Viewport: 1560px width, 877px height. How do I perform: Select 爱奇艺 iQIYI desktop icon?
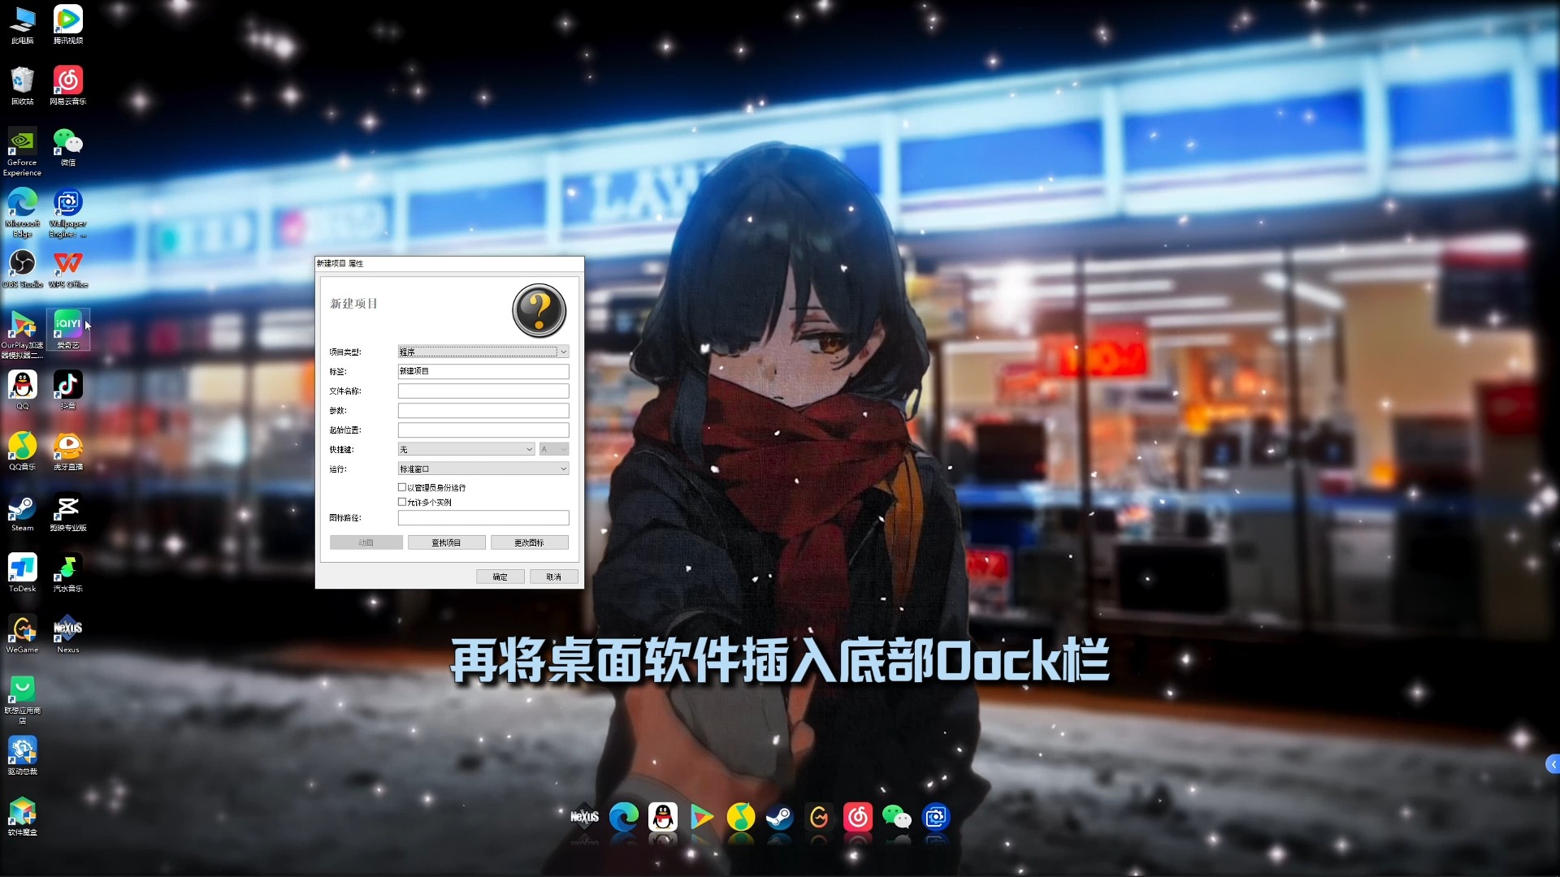tap(68, 330)
